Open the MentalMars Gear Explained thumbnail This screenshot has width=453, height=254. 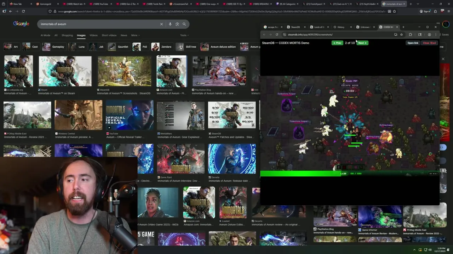point(180,115)
